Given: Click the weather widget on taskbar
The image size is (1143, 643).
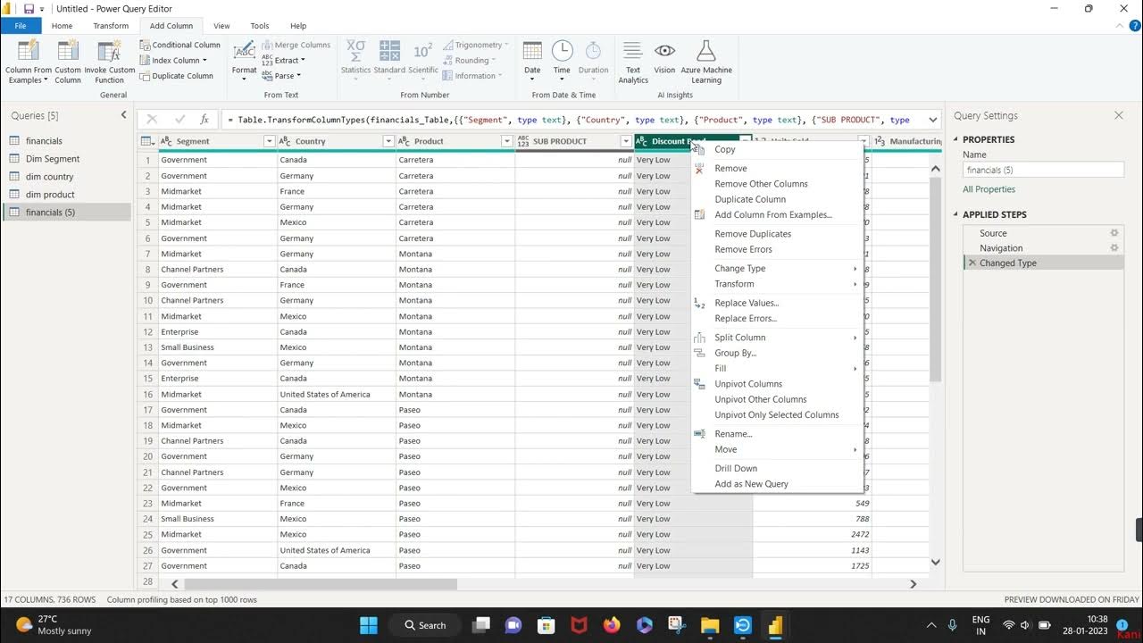Looking at the screenshot, I should [54, 625].
